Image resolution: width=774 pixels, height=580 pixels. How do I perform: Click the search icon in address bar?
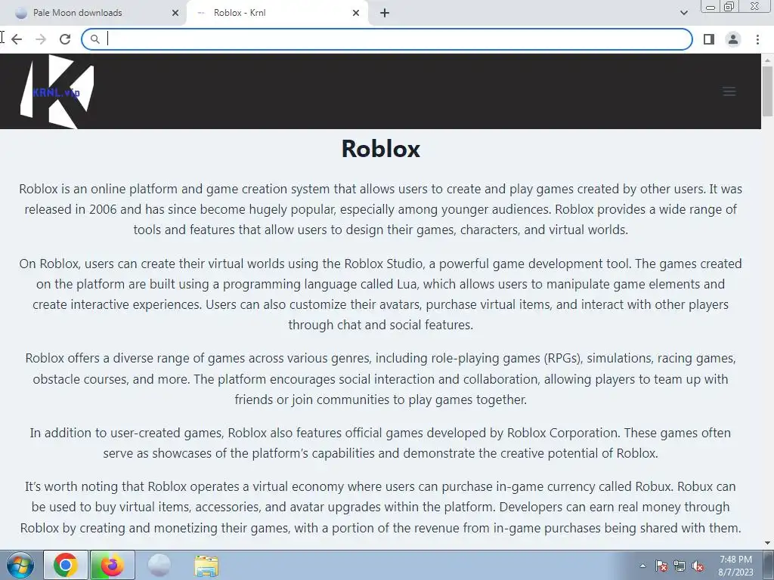pyautogui.click(x=94, y=39)
